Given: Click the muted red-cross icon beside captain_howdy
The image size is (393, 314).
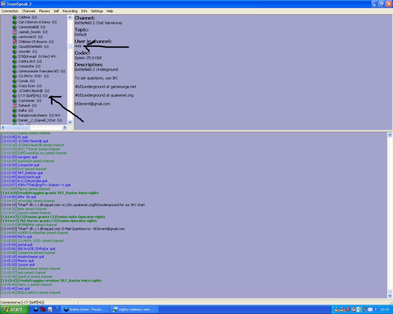Looking at the screenshot, I should coord(15,32).
